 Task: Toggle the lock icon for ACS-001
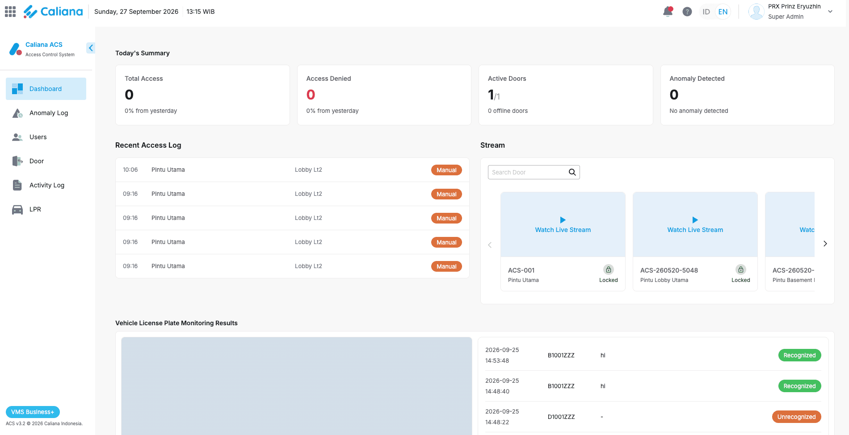[609, 269]
